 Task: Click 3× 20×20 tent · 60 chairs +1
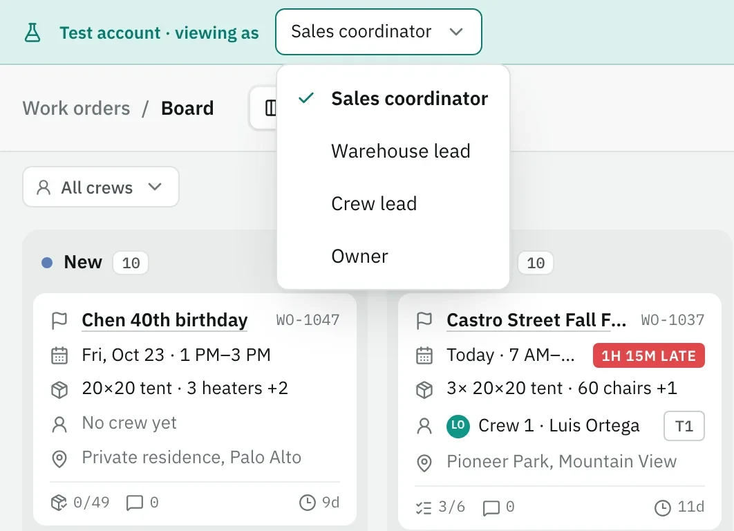tap(562, 388)
